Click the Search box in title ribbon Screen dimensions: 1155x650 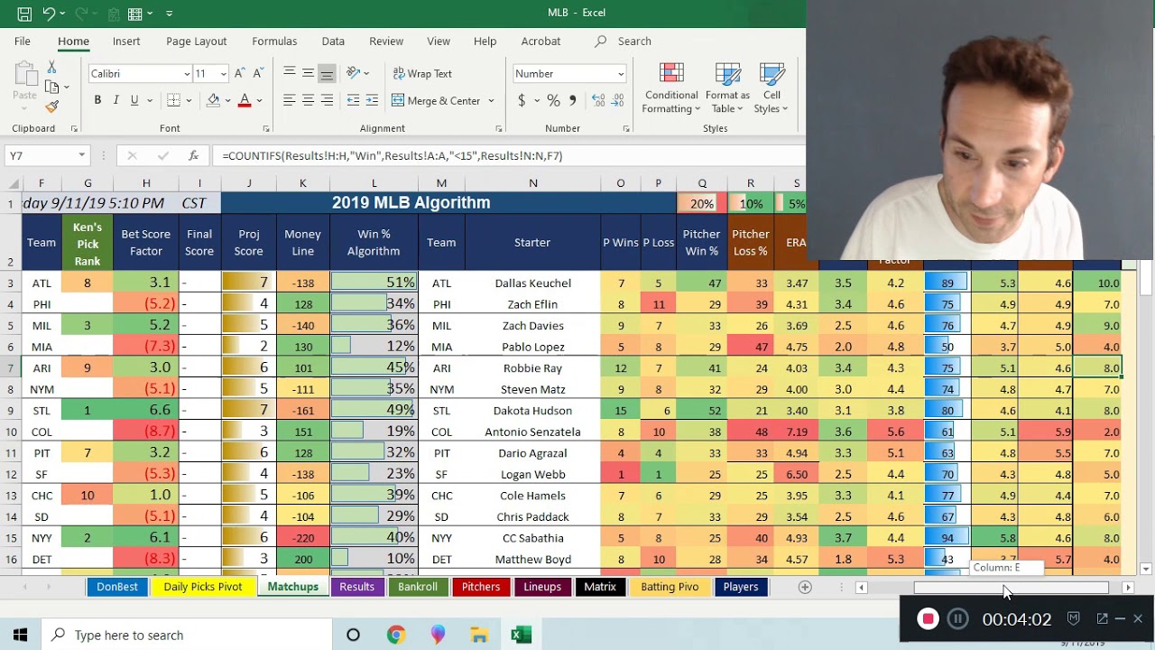(x=634, y=41)
